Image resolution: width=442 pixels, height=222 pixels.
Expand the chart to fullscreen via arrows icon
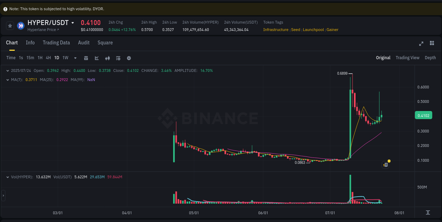click(x=421, y=44)
